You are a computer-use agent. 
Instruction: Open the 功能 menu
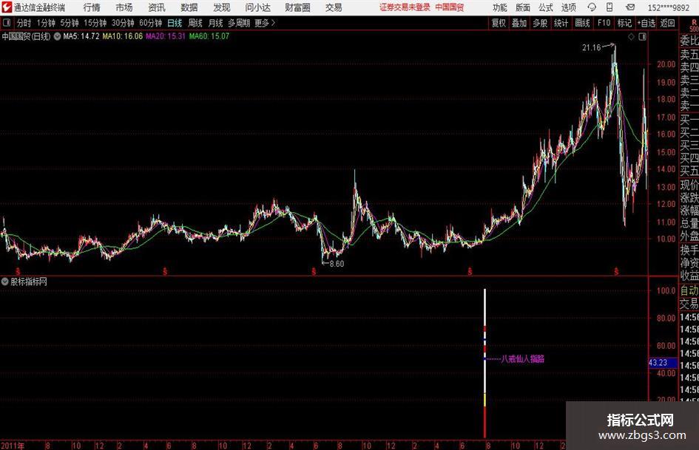pyautogui.click(x=500, y=7)
